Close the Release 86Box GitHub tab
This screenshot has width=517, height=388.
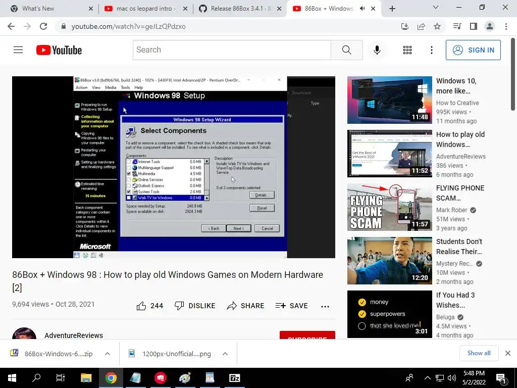[279, 9]
